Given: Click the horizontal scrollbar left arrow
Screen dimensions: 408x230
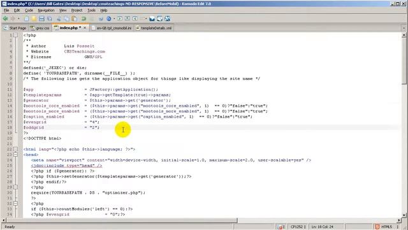Looking at the screenshot, I should tap(3, 220).
